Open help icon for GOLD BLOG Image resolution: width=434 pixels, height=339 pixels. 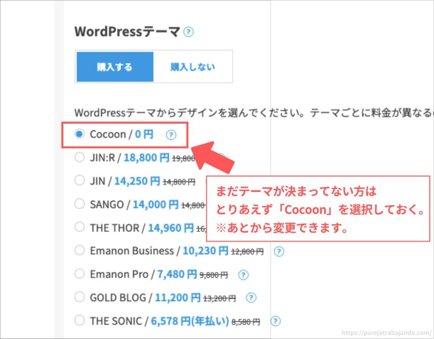tap(251, 298)
